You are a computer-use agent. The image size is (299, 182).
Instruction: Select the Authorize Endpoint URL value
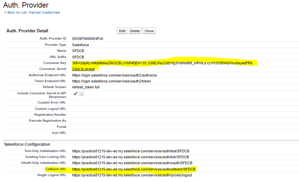114,76
